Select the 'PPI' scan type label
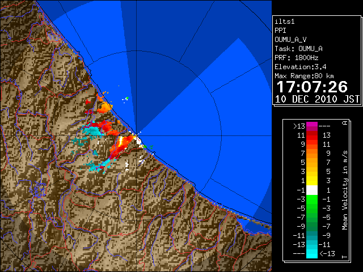This screenshot has height=272, width=363. 280,31
